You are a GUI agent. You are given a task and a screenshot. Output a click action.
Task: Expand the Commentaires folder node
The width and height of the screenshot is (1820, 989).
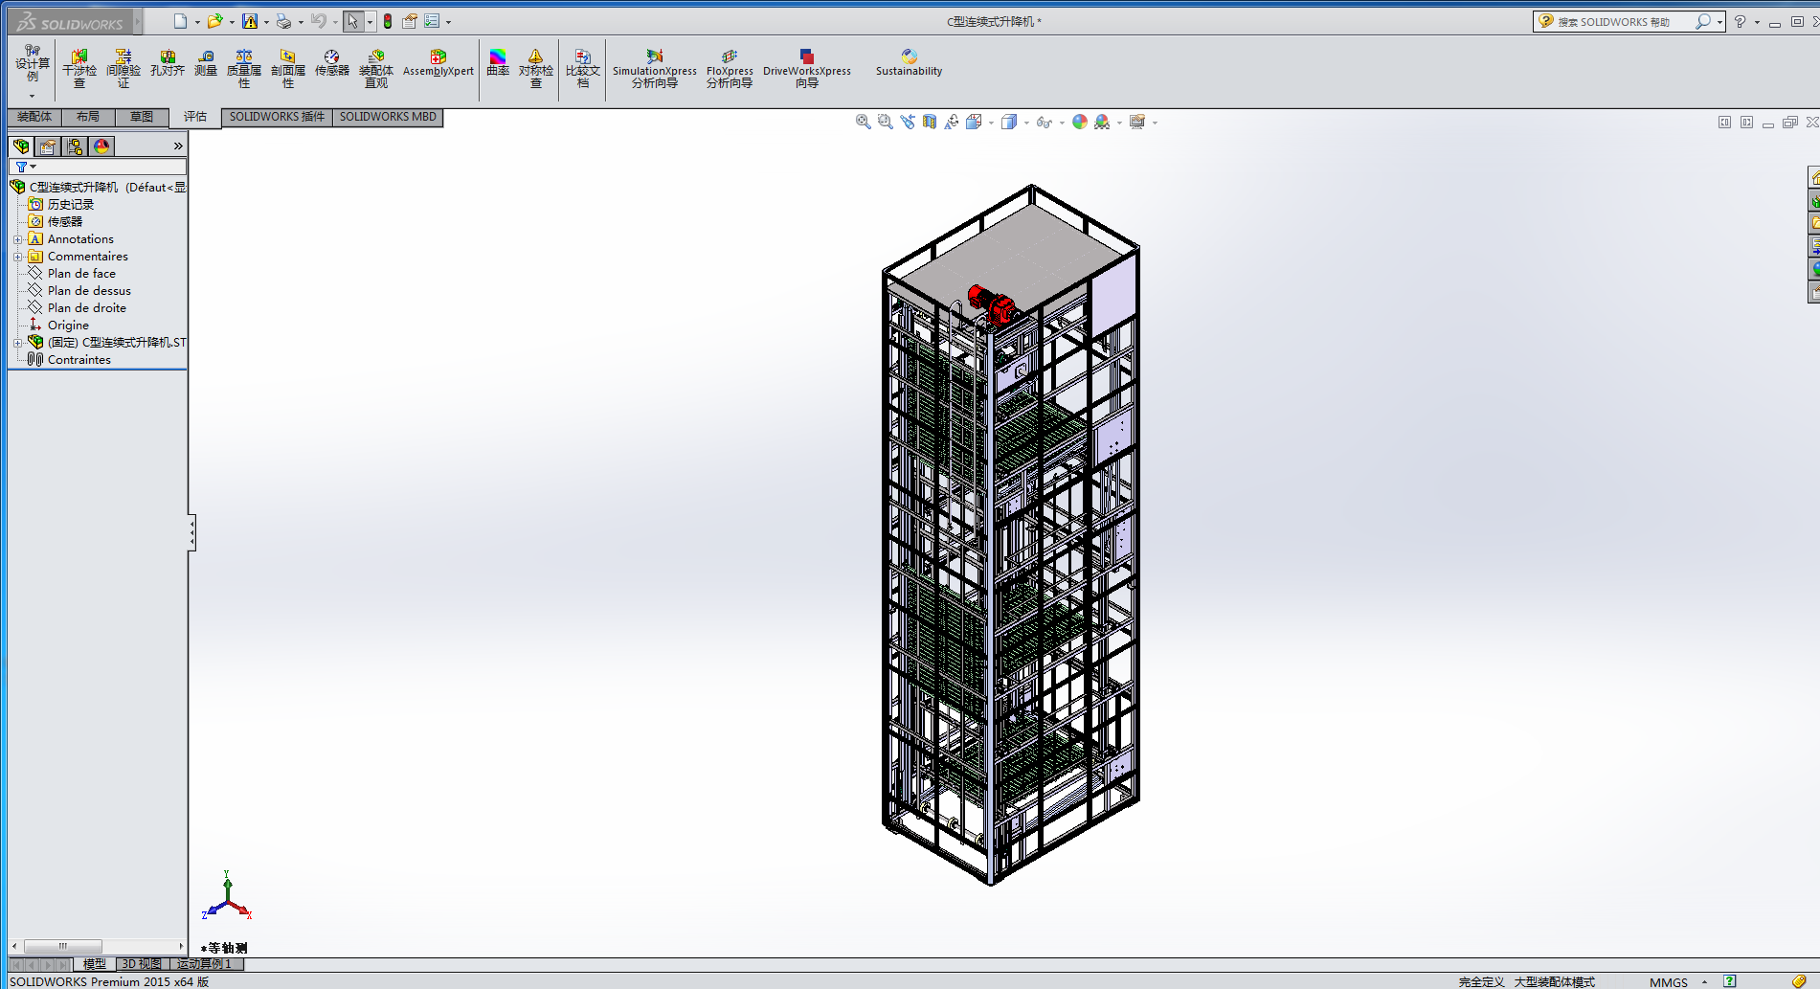click(17, 257)
